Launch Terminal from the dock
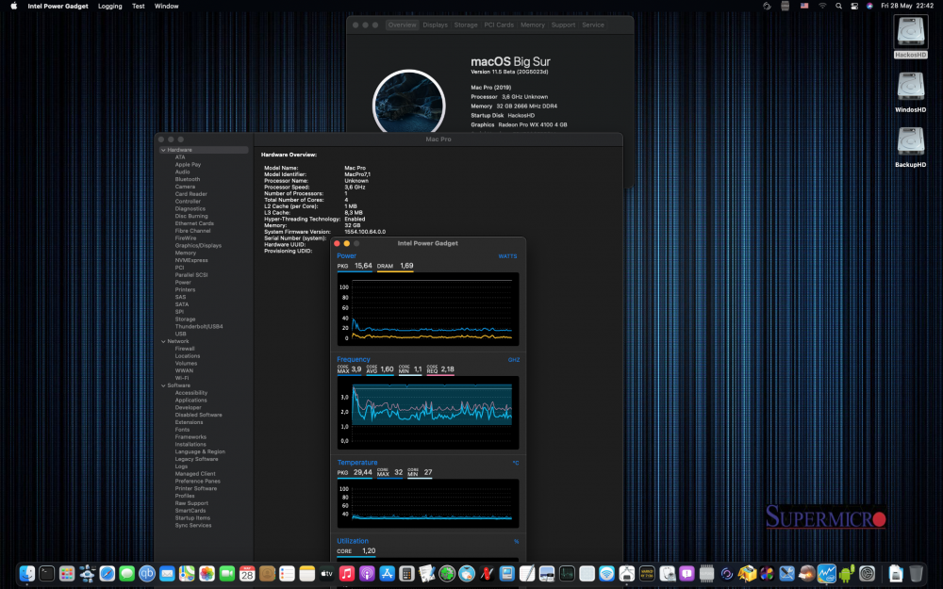 click(x=47, y=573)
